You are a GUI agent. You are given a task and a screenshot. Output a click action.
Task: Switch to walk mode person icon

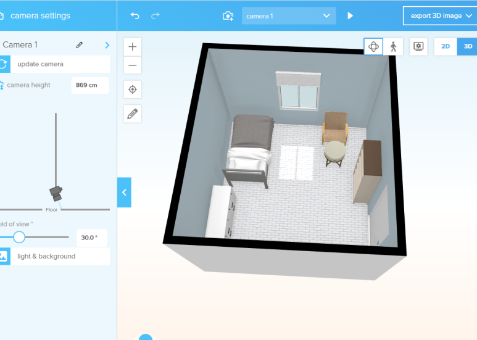coord(393,46)
